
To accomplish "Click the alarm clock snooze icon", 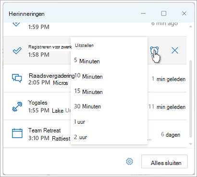I will (154, 51).
